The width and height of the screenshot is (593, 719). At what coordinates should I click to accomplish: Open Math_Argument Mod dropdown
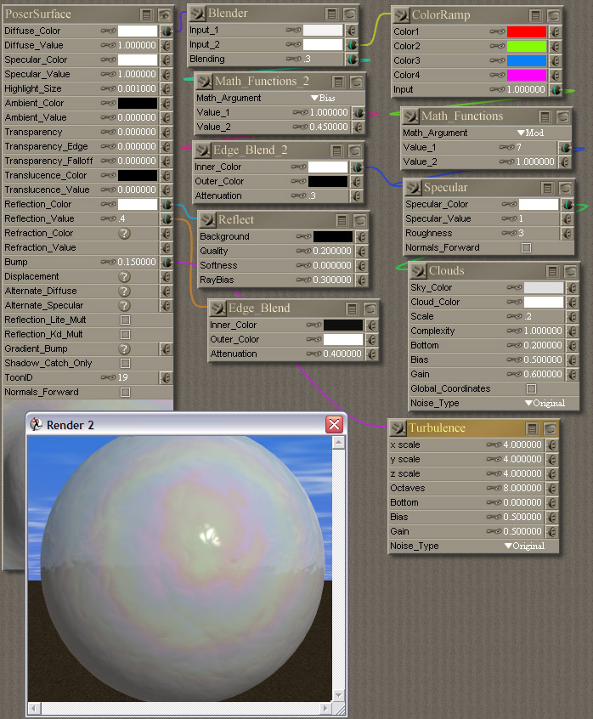(x=531, y=133)
